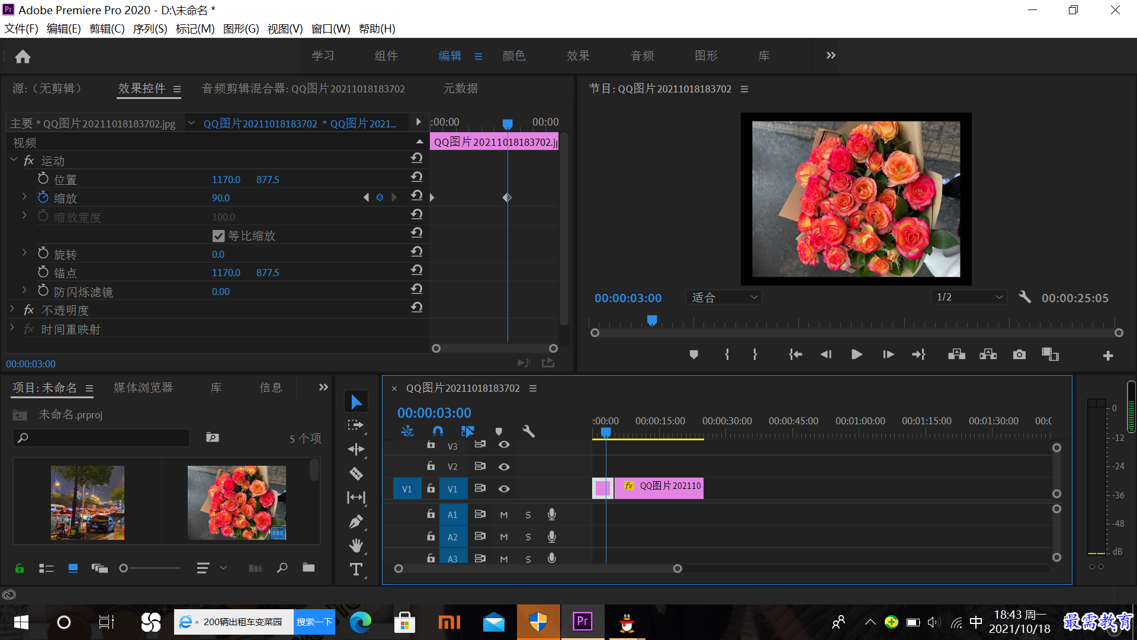Switch to the Color workspace
This screenshot has height=640, width=1137.
513,56
